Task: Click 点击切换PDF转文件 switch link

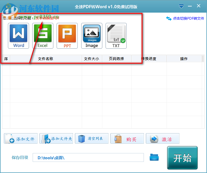Action: point(185,18)
